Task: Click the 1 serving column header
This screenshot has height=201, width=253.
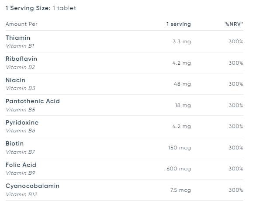Action: [179, 24]
